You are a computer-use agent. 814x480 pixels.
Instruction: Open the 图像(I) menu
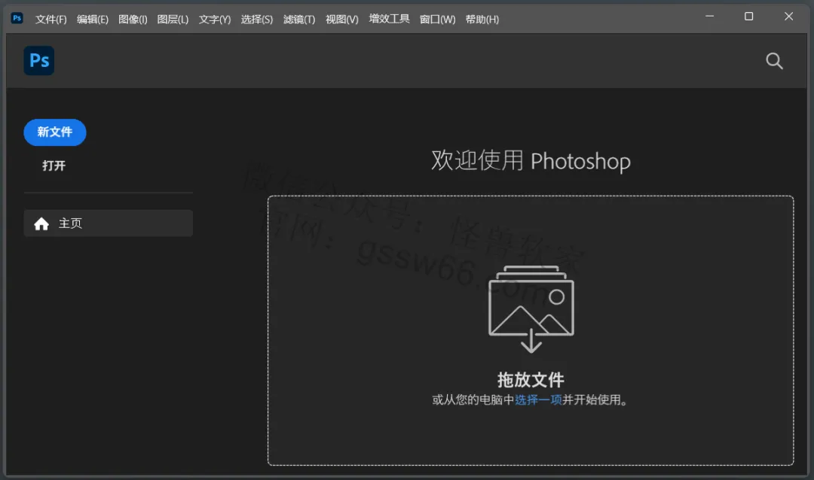click(133, 19)
